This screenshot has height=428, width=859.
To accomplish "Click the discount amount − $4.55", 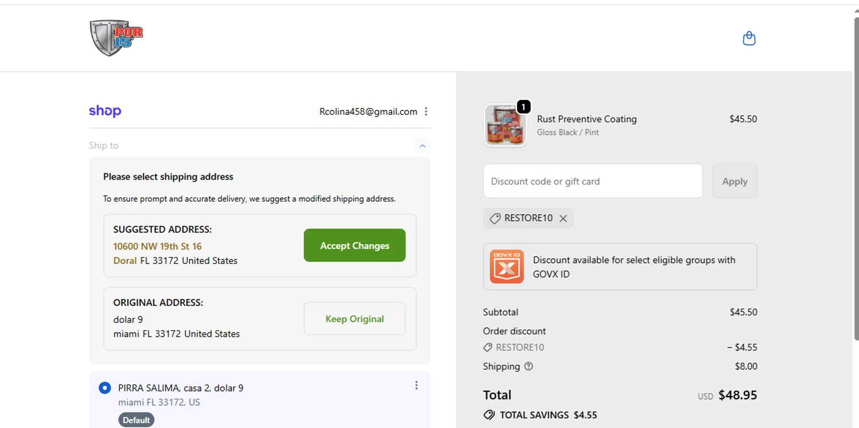I will (742, 347).
